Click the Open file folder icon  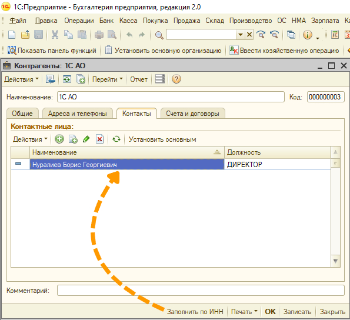[25, 35]
